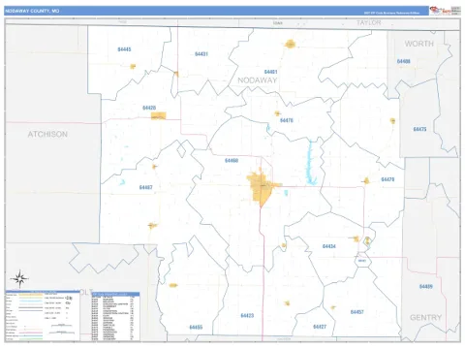Click the small orange town below 64445

pos(133,66)
